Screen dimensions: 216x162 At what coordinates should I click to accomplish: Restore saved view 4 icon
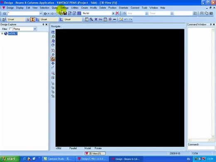[53, 96]
